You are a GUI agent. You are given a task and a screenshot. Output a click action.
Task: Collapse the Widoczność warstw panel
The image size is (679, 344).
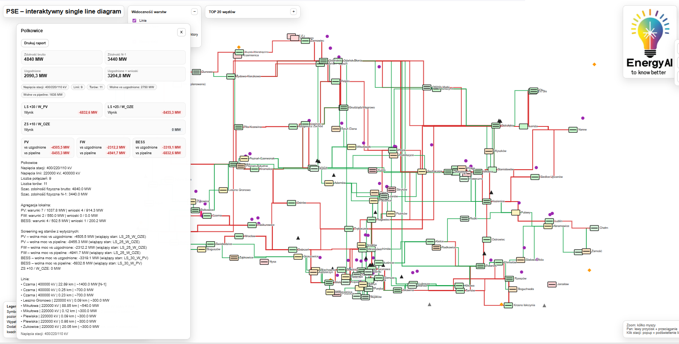click(x=194, y=12)
